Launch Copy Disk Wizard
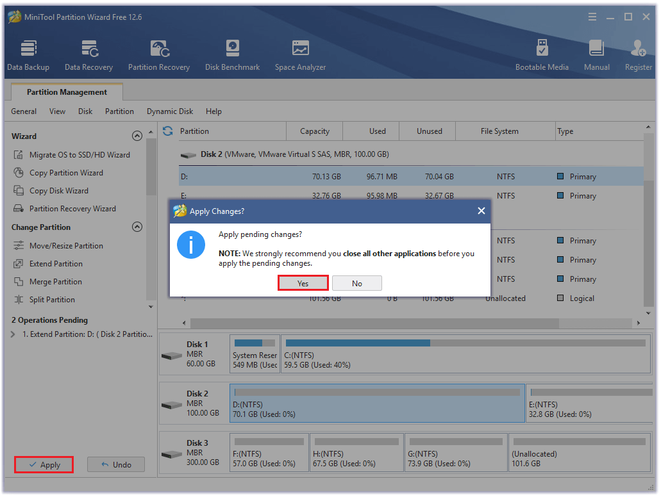The image size is (661, 497). coord(51,191)
